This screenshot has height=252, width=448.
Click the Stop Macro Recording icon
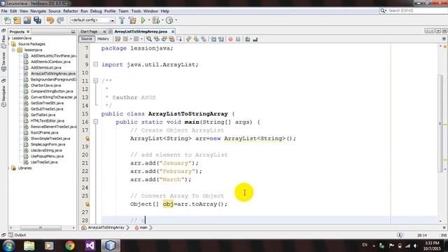238,39
